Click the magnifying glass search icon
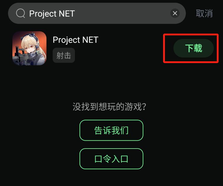Viewport: 223px width, 186px height. [21, 13]
